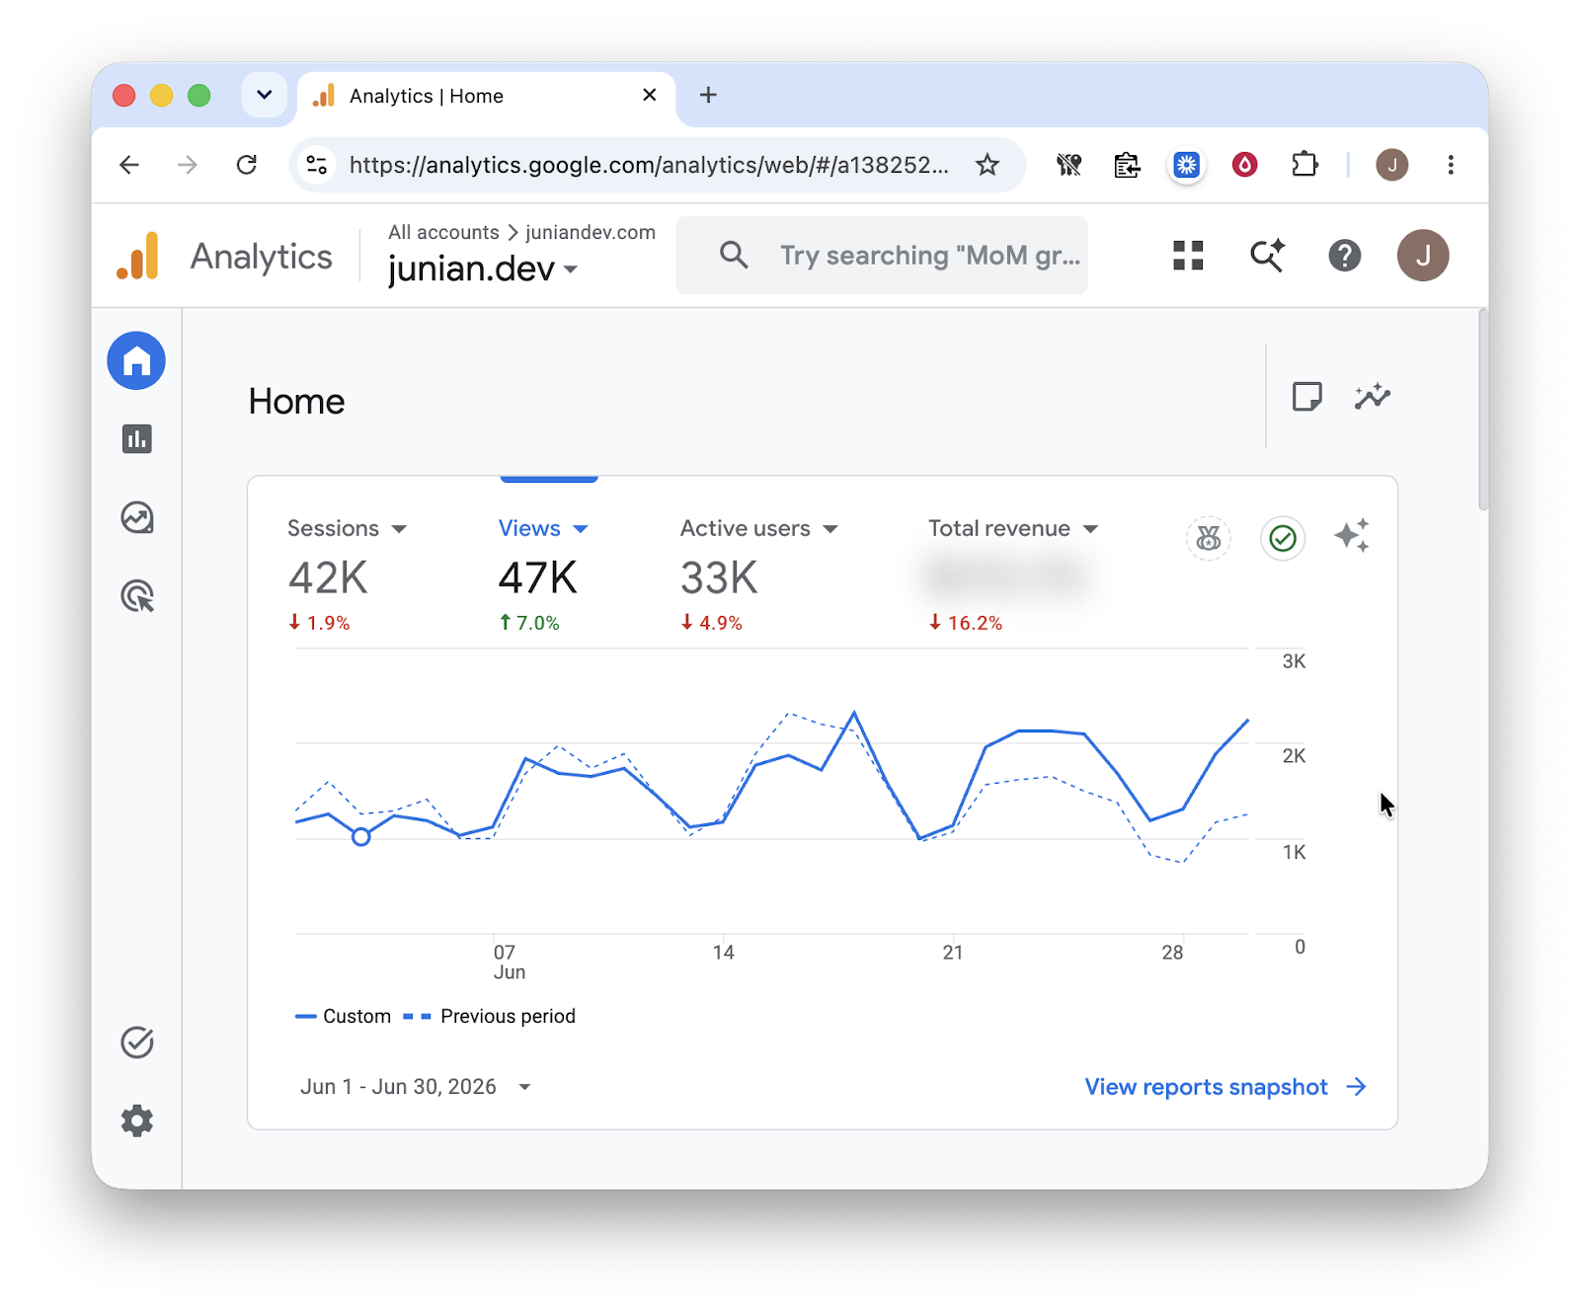
Task: Open the junian.dev property selector
Action: pyautogui.click(x=482, y=269)
